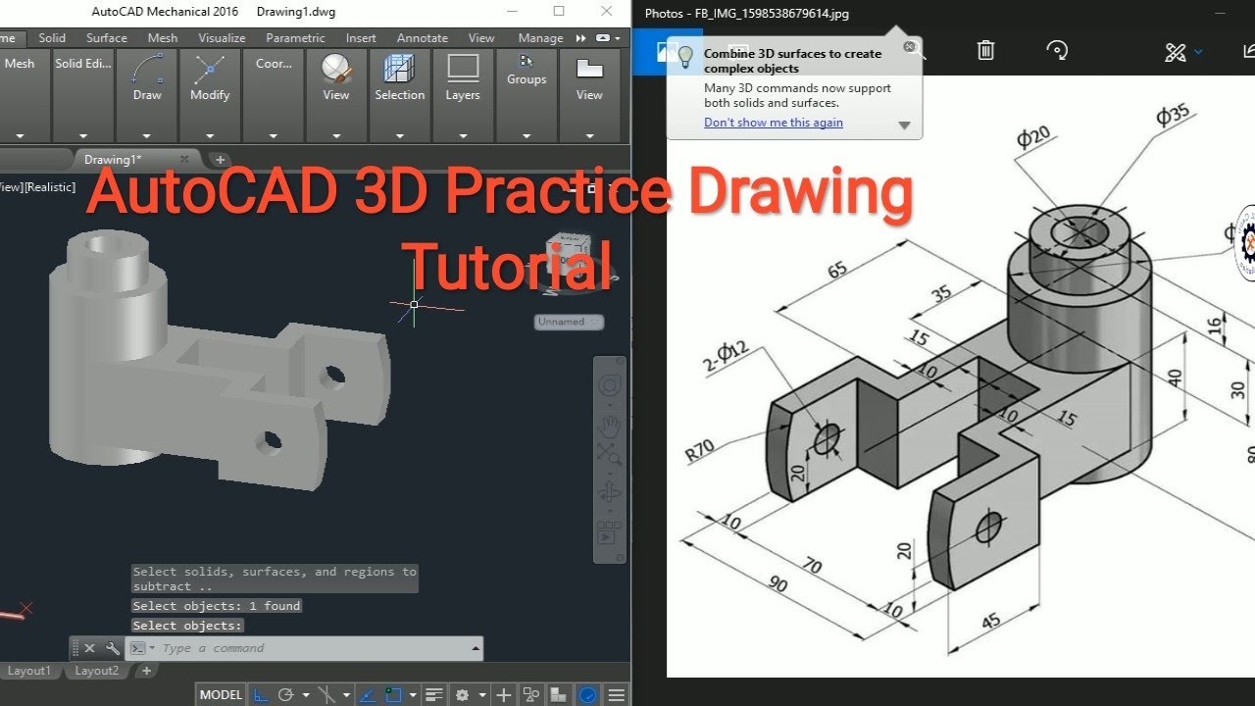The height and width of the screenshot is (706, 1255).
Task: Close the command line window
Action: (x=89, y=648)
